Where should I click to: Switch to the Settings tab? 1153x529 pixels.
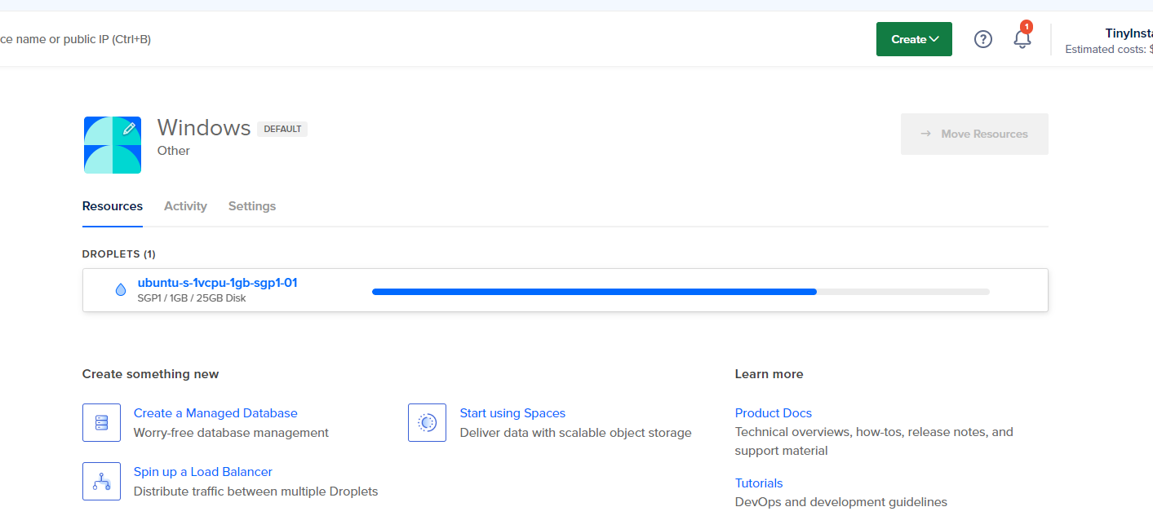point(252,206)
